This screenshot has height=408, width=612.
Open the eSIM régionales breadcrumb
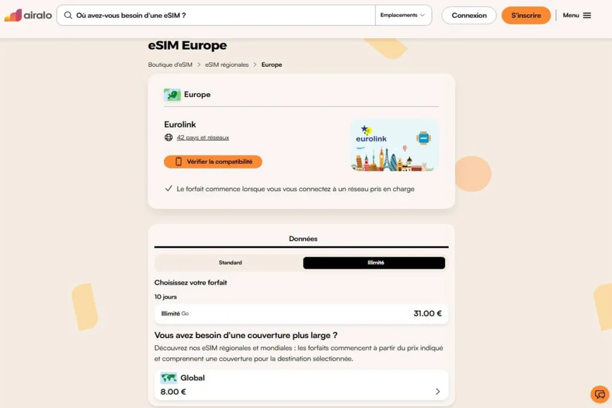[226, 65]
